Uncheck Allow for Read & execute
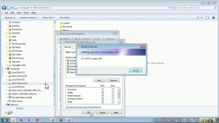Screen dimensions: 219x123 (x=103, y=96)
